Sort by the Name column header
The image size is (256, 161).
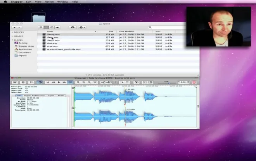tap(67, 31)
